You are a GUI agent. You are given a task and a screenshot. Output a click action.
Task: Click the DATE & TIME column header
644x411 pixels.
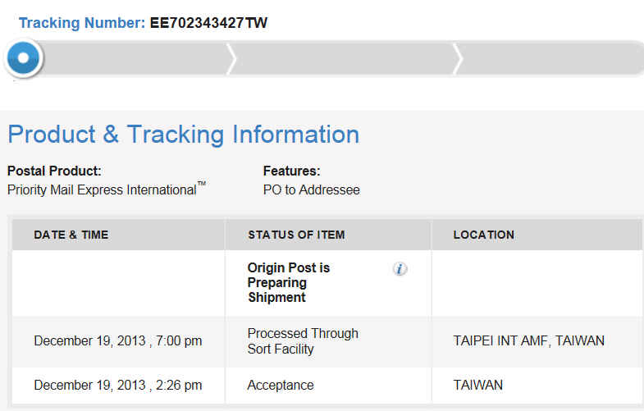pyautogui.click(x=71, y=235)
